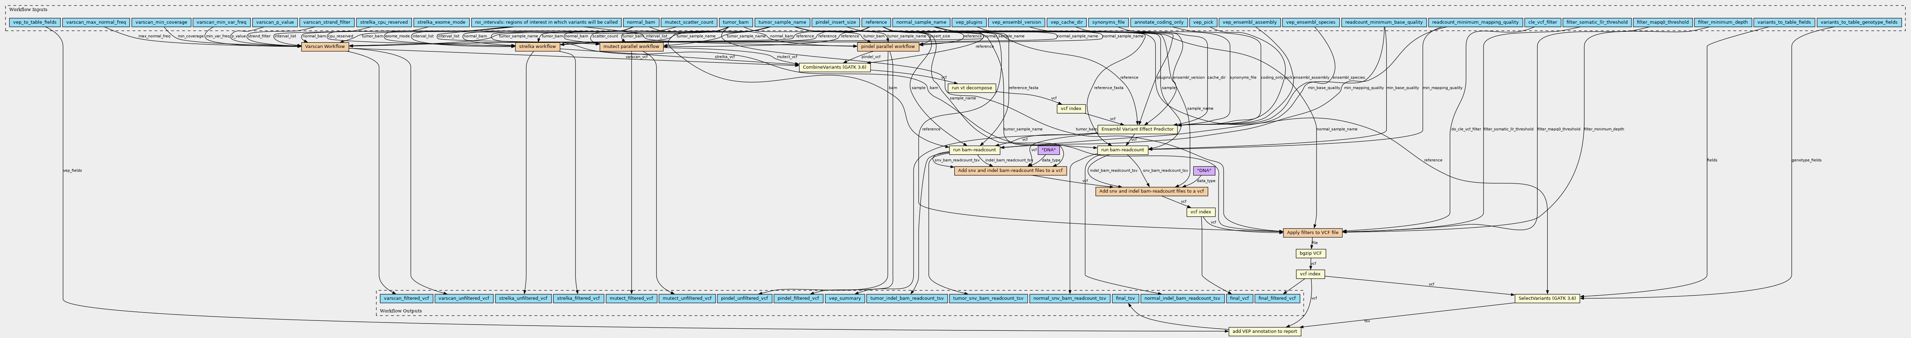Viewport: 1911px width, 338px height.
Task: Click the reference input node
Action: click(875, 22)
